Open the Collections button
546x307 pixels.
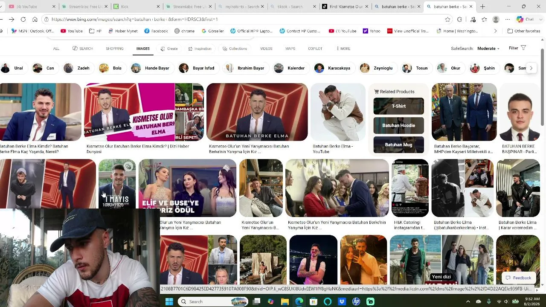point(235,49)
